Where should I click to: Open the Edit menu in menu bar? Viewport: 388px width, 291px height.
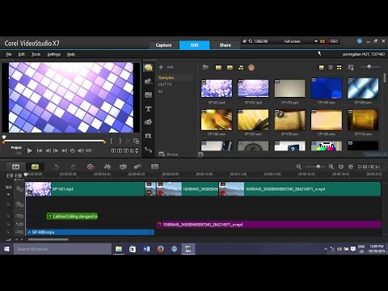pos(22,54)
